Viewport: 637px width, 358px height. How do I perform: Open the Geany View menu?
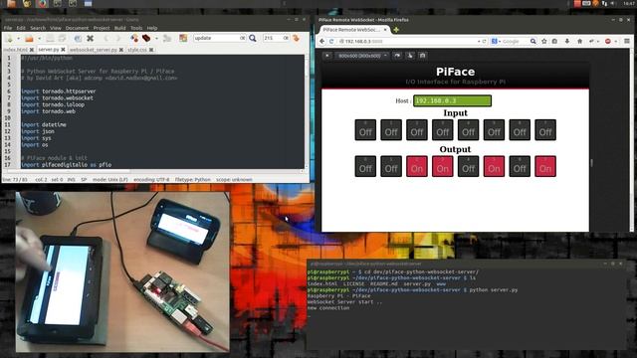pyautogui.click(x=56, y=28)
